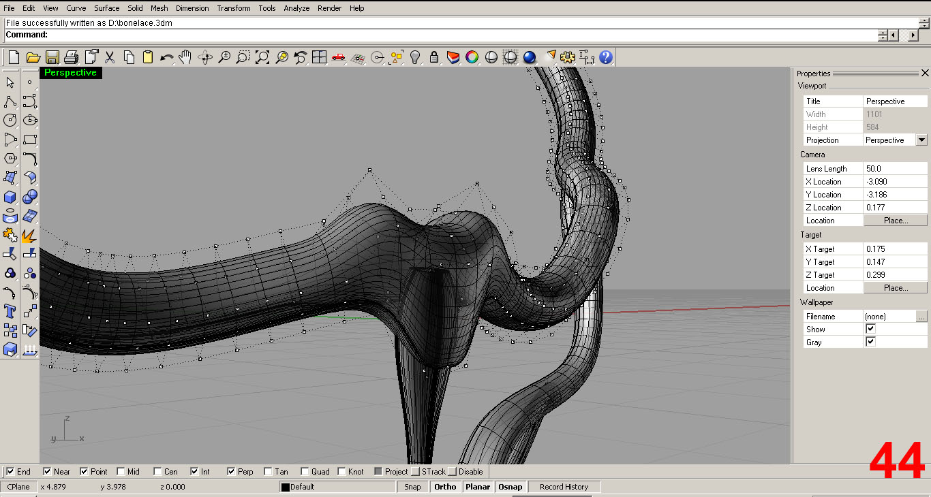Open the Curve menu
931x497 pixels.
(x=76, y=8)
